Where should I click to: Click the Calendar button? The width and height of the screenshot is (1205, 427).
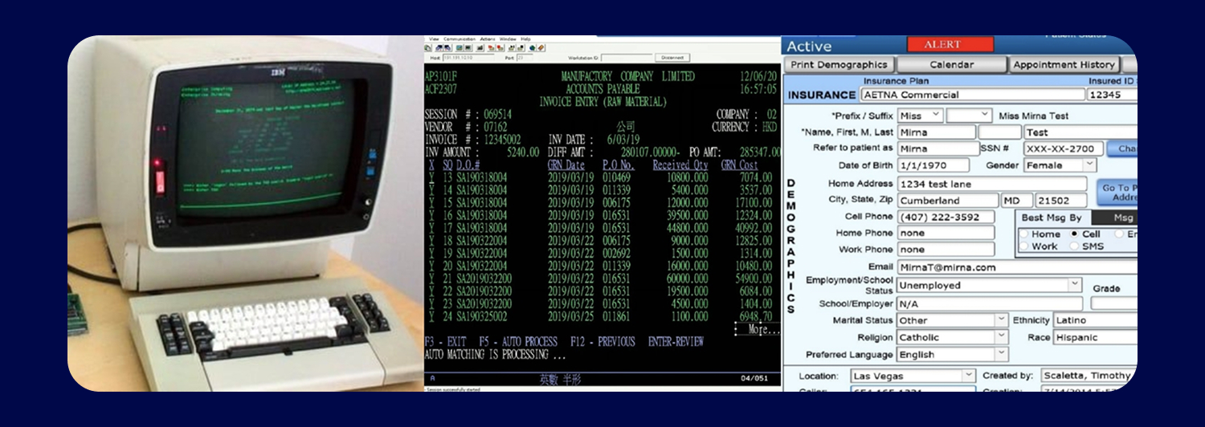[951, 64]
